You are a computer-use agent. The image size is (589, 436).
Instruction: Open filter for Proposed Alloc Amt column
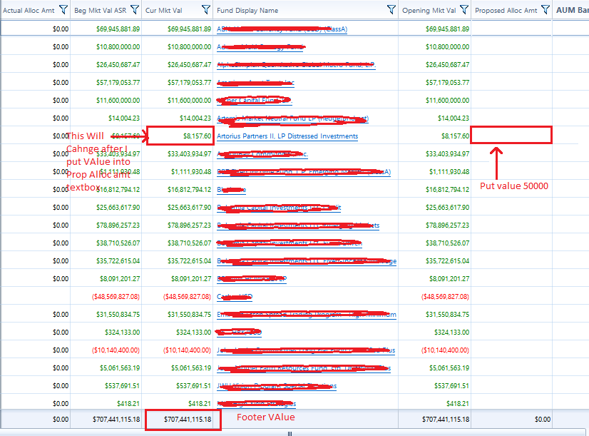pos(546,10)
